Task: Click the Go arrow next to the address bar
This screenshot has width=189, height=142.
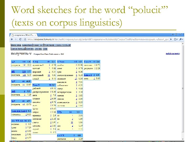Action: [171, 39]
